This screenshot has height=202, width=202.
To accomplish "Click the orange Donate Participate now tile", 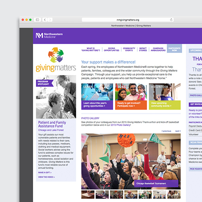I will click(x=131, y=97).
